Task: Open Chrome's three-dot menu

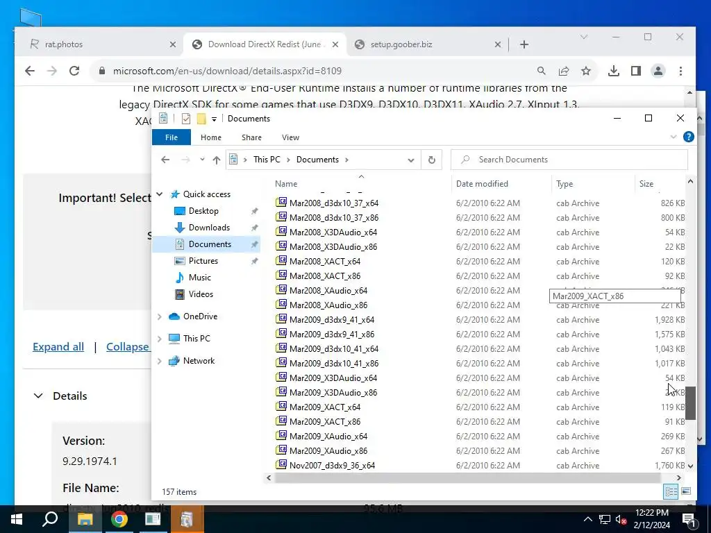Action: pos(680,71)
